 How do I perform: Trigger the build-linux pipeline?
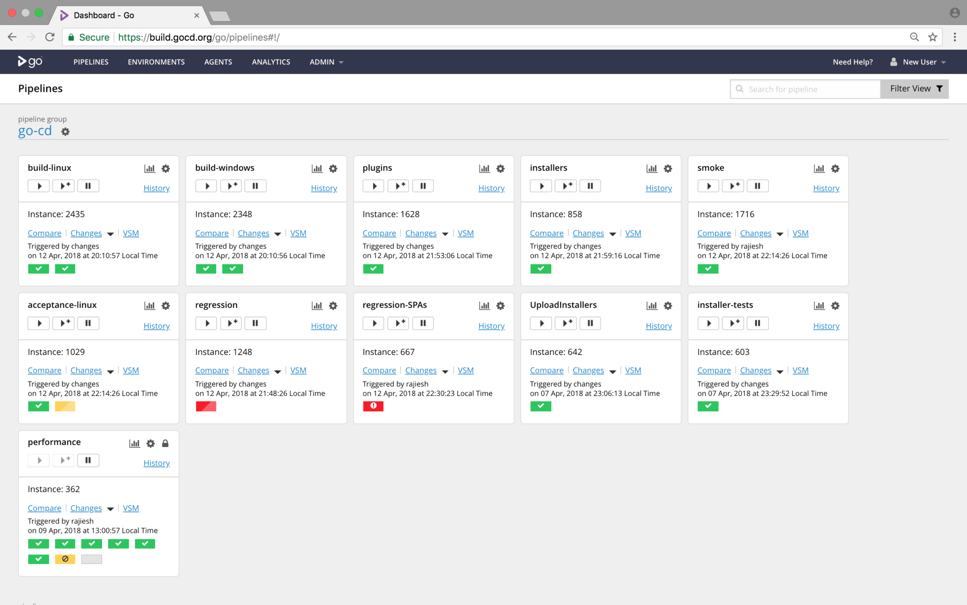[38, 186]
